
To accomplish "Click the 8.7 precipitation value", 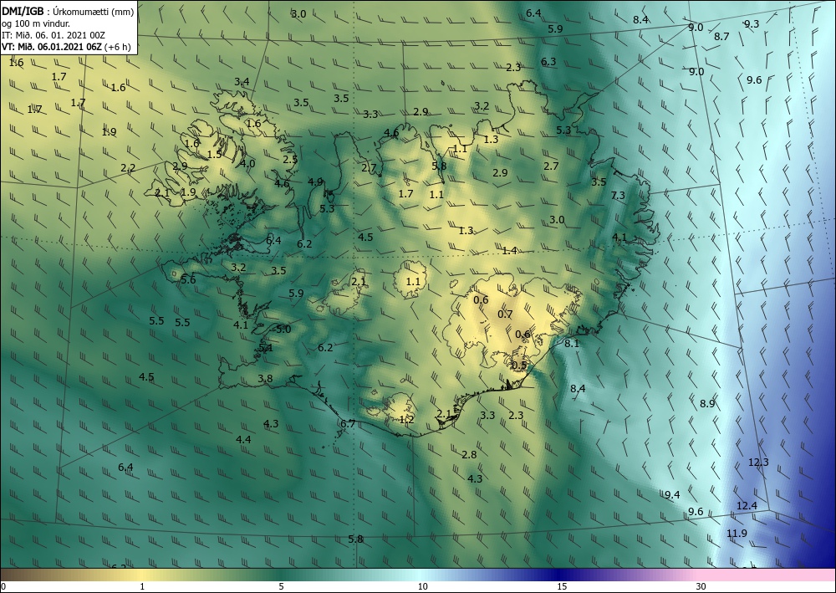I will tap(721, 37).
